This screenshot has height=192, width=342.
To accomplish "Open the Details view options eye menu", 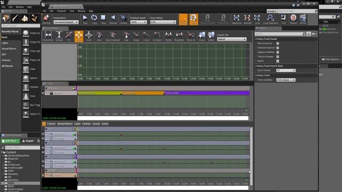I will (x=314, y=34).
